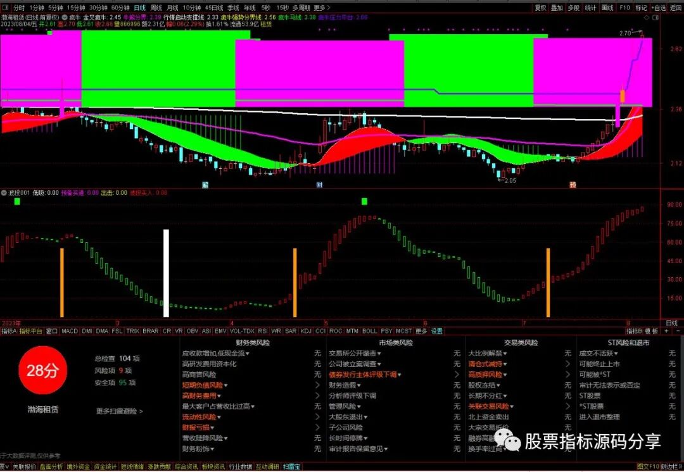Click the 统计 statistics button

[591, 8]
